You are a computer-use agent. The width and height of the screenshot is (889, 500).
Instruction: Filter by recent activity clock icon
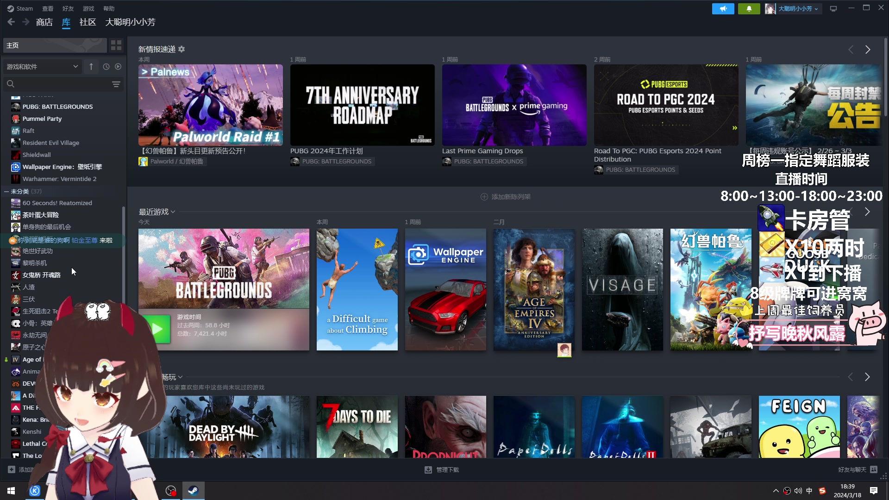(x=106, y=67)
